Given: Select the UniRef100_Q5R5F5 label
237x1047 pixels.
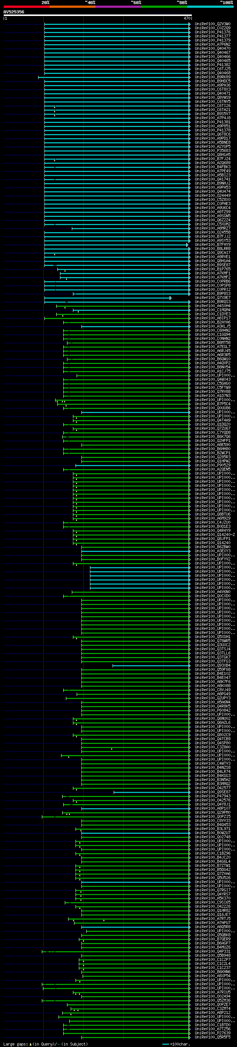Looking at the screenshot, I should pyautogui.click(x=213, y=1037).
